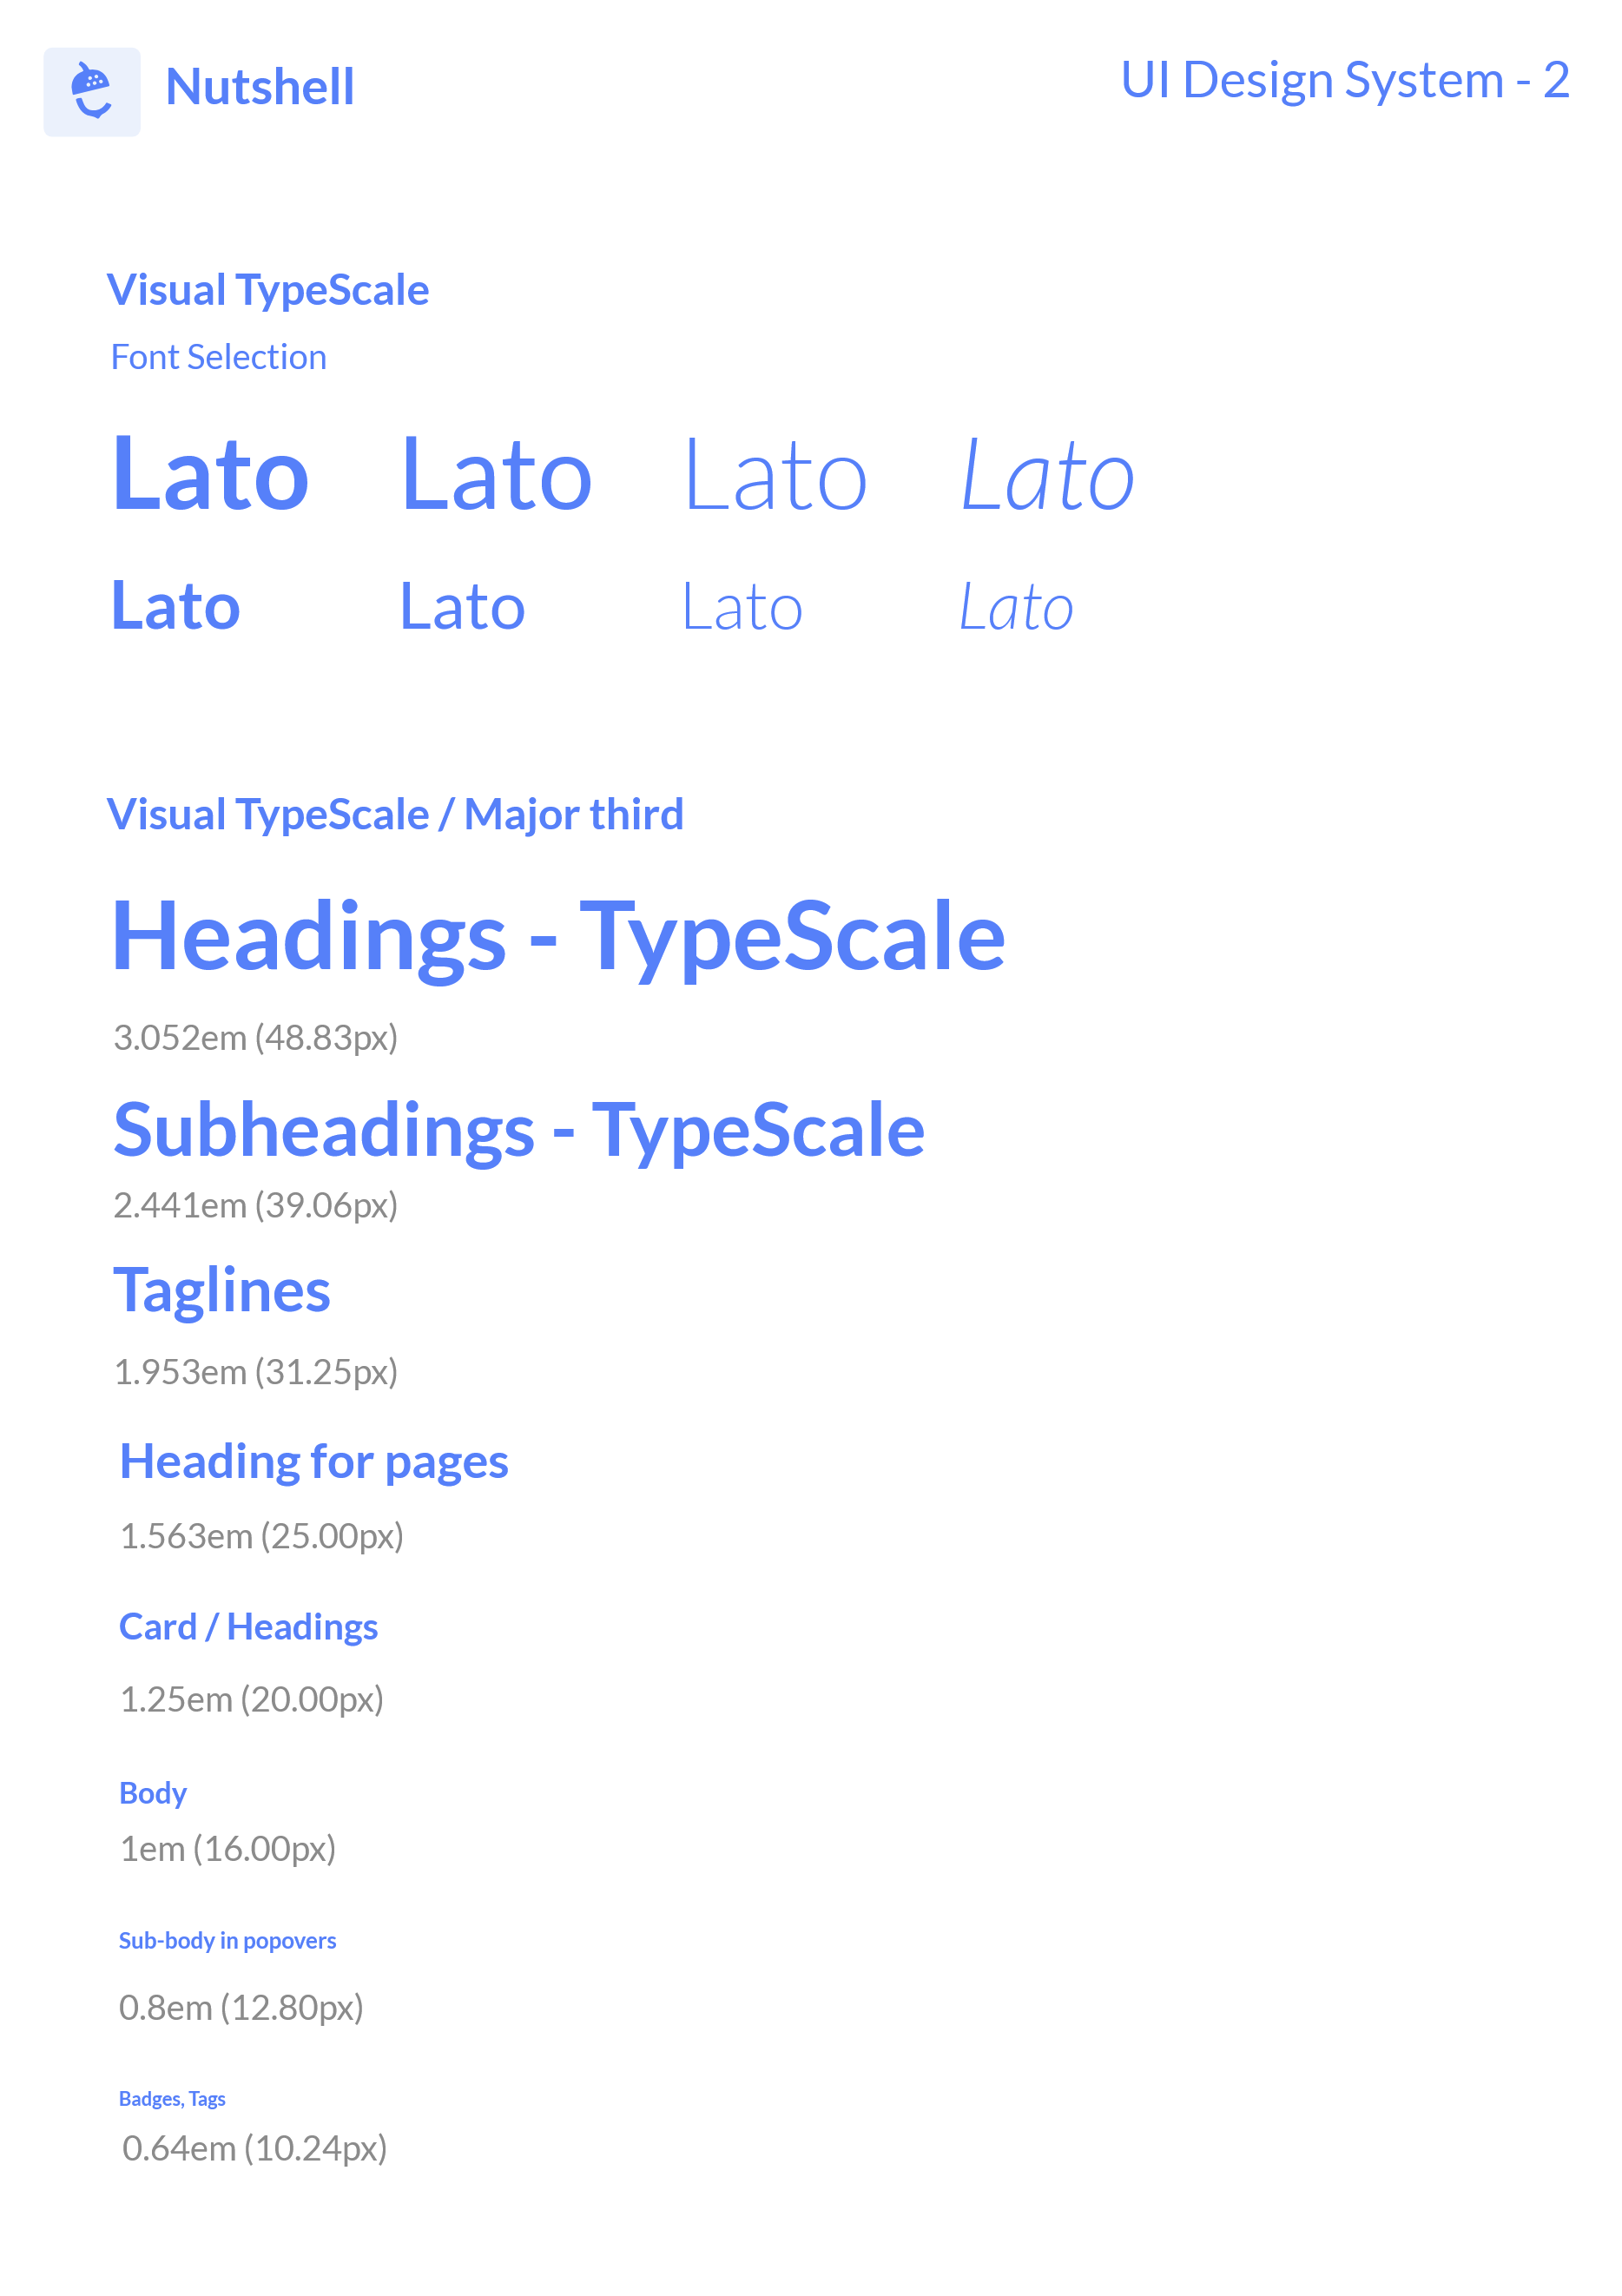Select the large light italic Lato sample
Viewport: 1622px width, 2296px height.
click(x=1047, y=477)
